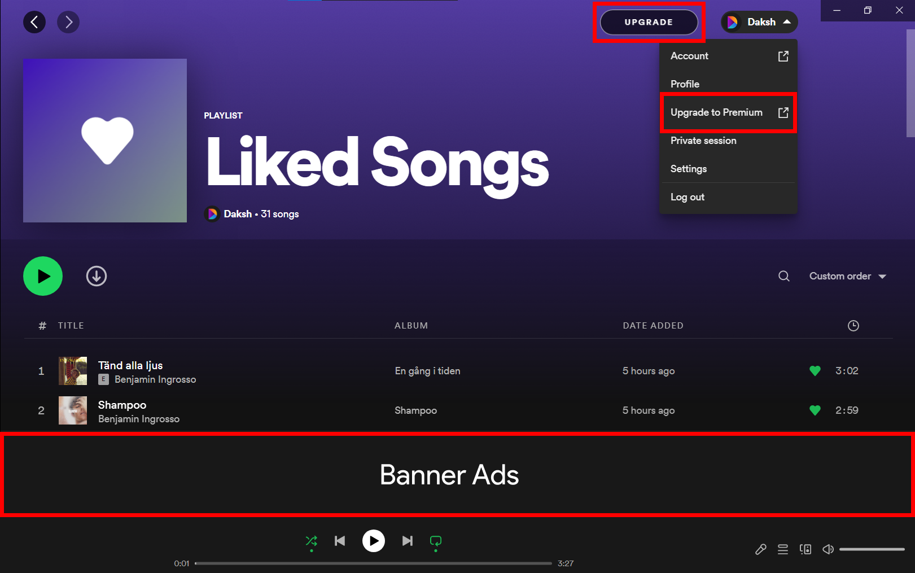Sort by duration using the clock icon
The height and width of the screenshot is (573, 915).
click(853, 326)
